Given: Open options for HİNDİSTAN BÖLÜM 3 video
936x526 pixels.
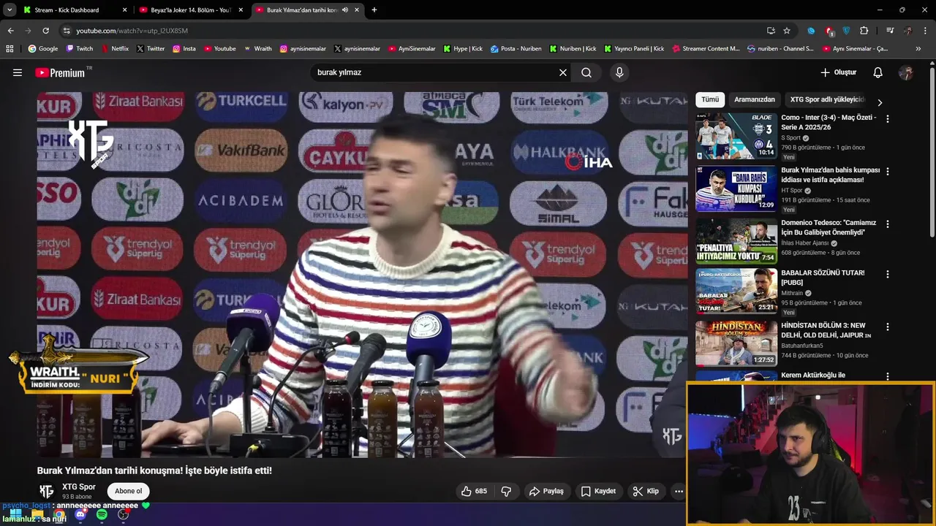Looking at the screenshot, I should [x=888, y=327].
